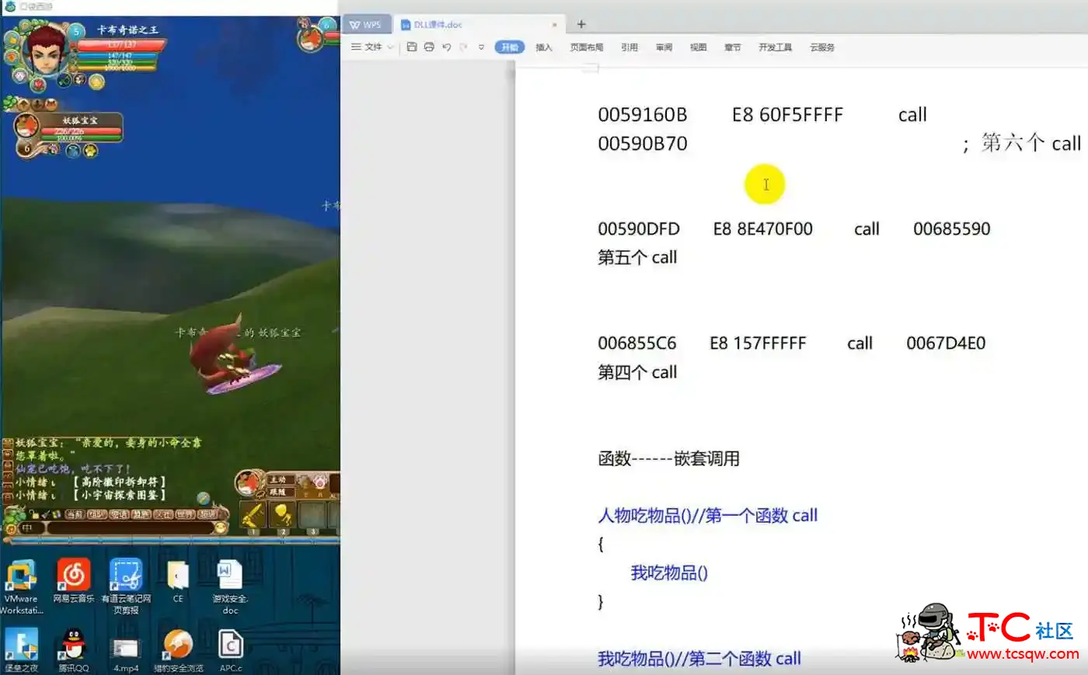Click the gold star buff icon under player bars
The image size is (1088, 675).
pos(96,81)
